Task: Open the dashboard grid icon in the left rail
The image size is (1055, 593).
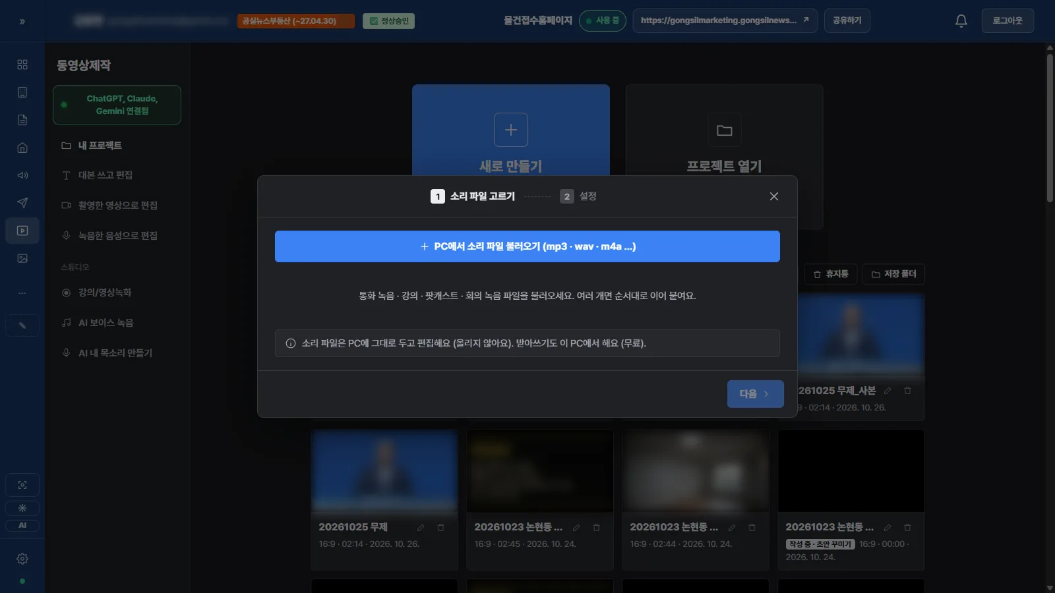Action: pos(22,65)
